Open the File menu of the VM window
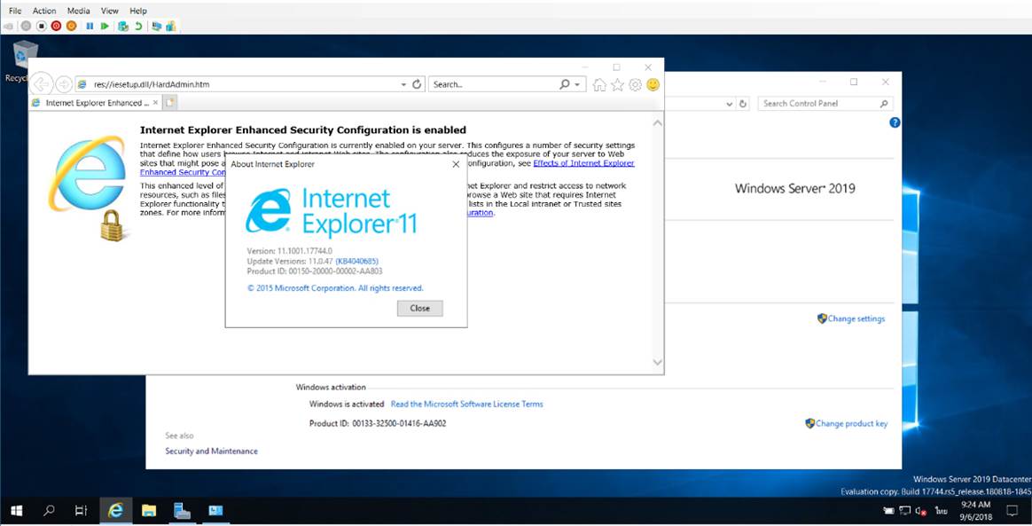Screen dimensions: 1032x526 (14, 11)
